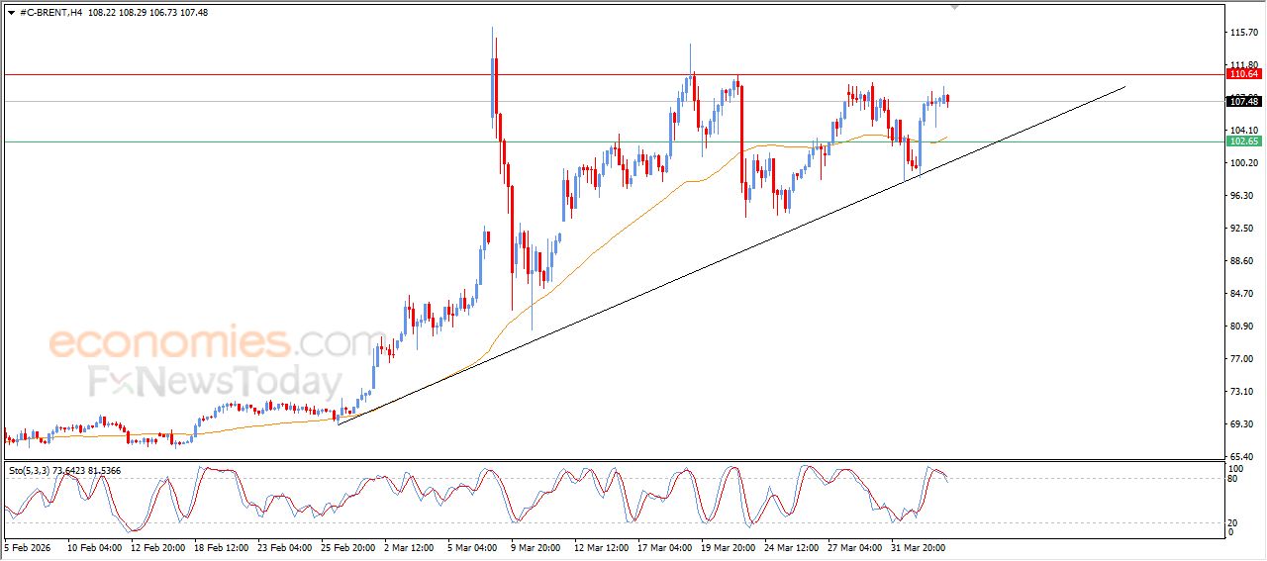Click the 115.70 price scale label
Screen dimensions: 1267x561
point(1241,33)
